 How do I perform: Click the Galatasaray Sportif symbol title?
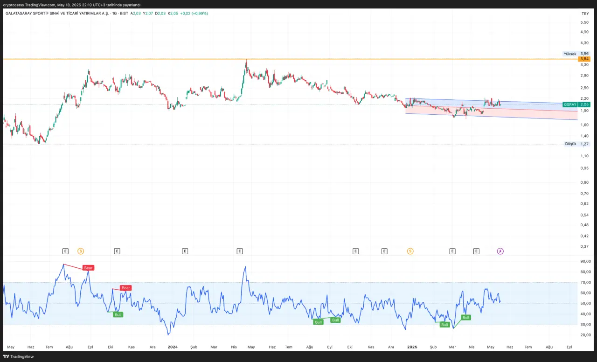(x=57, y=14)
